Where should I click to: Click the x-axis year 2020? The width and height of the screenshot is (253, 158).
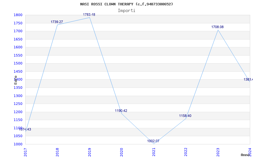pyautogui.click(x=121, y=152)
